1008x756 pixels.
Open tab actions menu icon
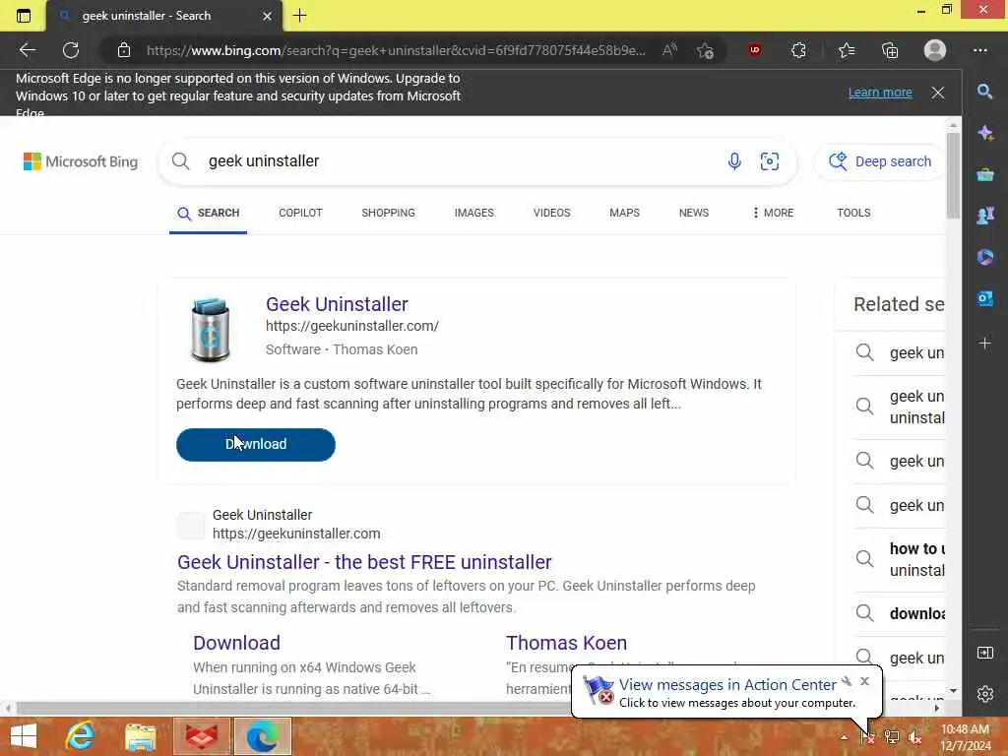tap(24, 16)
